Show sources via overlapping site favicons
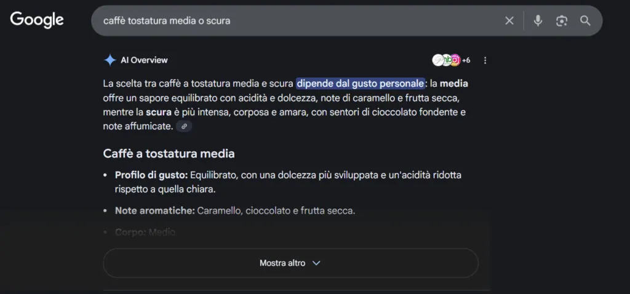630x294 pixels. (446, 60)
